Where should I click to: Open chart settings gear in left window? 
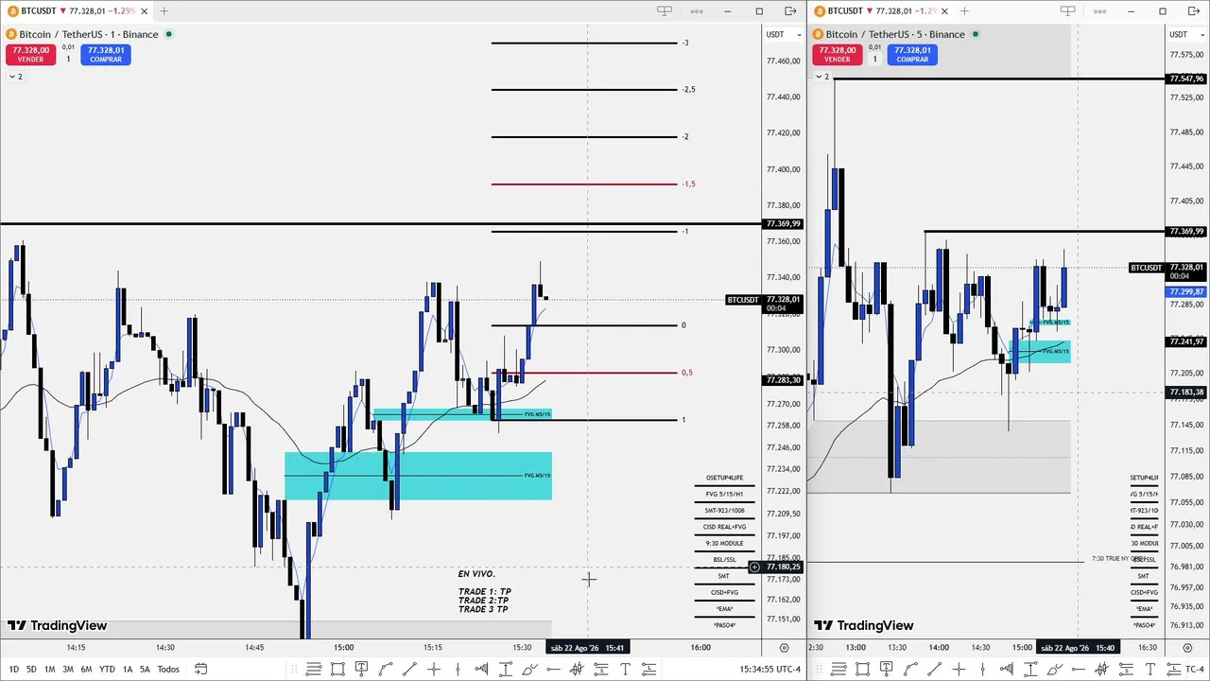(x=784, y=648)
